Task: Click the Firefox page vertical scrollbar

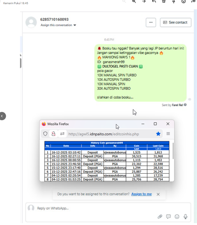Action: pos(173,151)
